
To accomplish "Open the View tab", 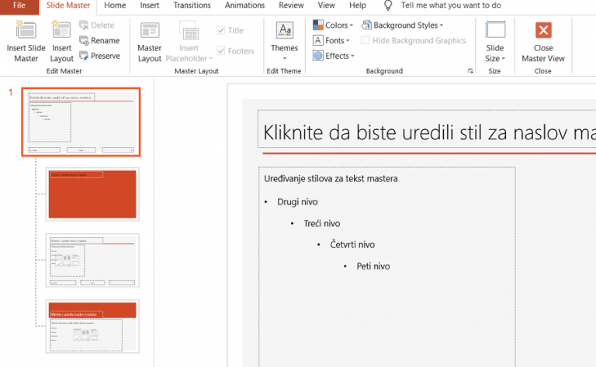I will (326, 5).
